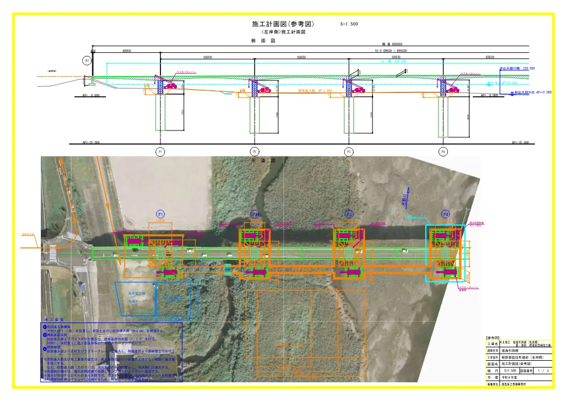Click the 事業者名 row label

click(x=493, y=383)
